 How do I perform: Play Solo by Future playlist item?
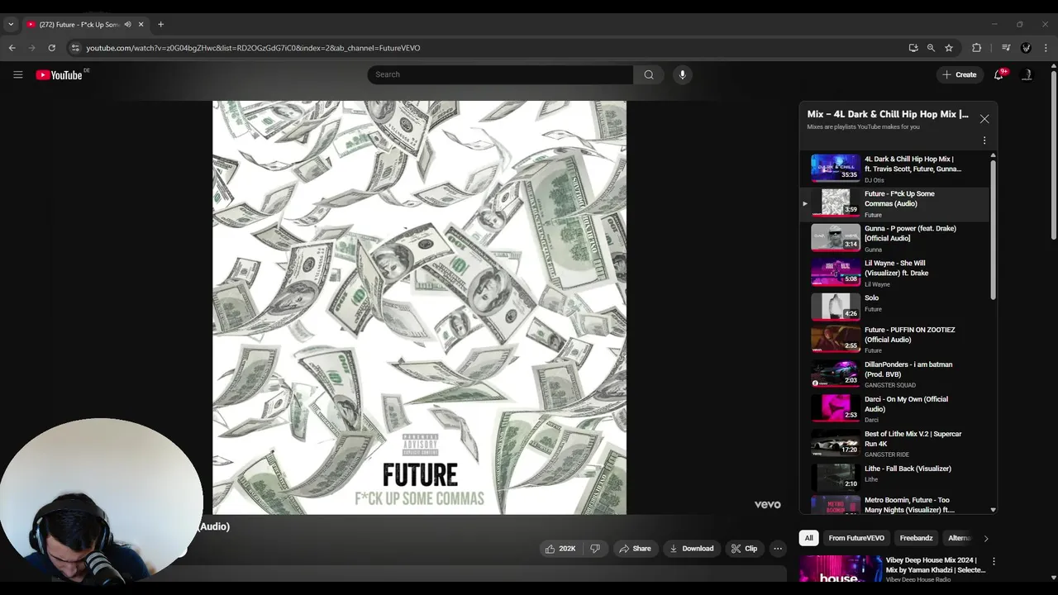click(894, 307)
